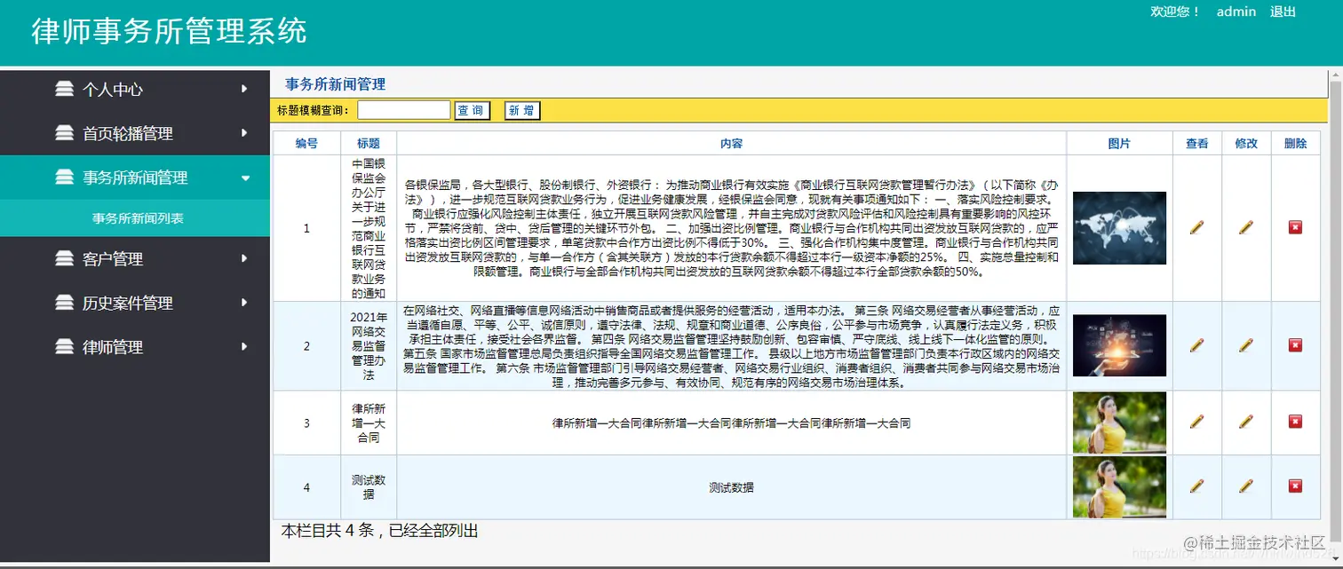Image resolution: width=1343 pixels, height=569 pixels.
Task: Open the world map thumbnail in row 1
Action: click(1119, 228)
